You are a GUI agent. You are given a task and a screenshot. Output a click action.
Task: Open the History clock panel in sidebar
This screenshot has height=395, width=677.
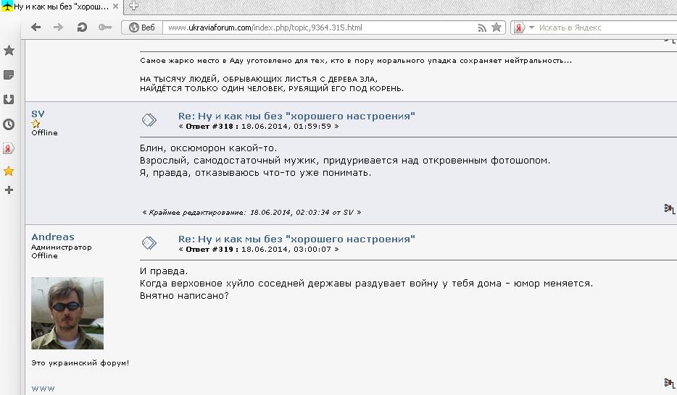(x=9, y=124)
